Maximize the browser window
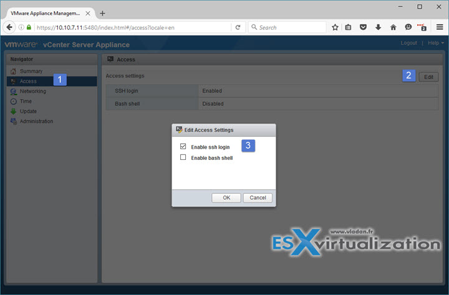Viewport: 449px width, 295px height. [420, 7]
